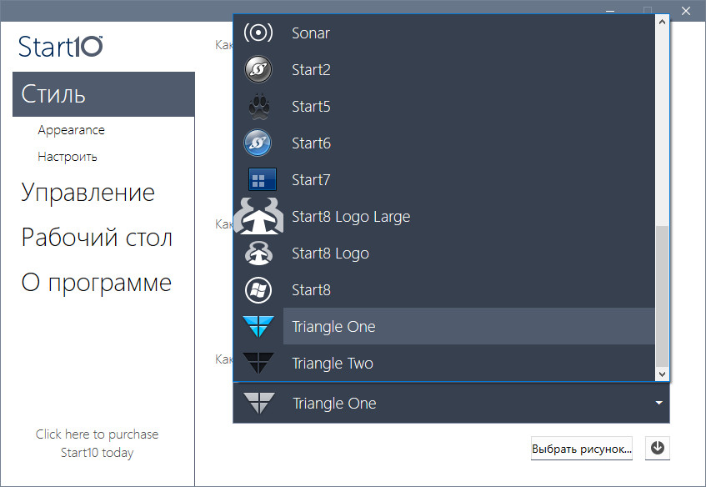Collapse the Triangle One combo box
706x487 pixels.
(451, 404)
